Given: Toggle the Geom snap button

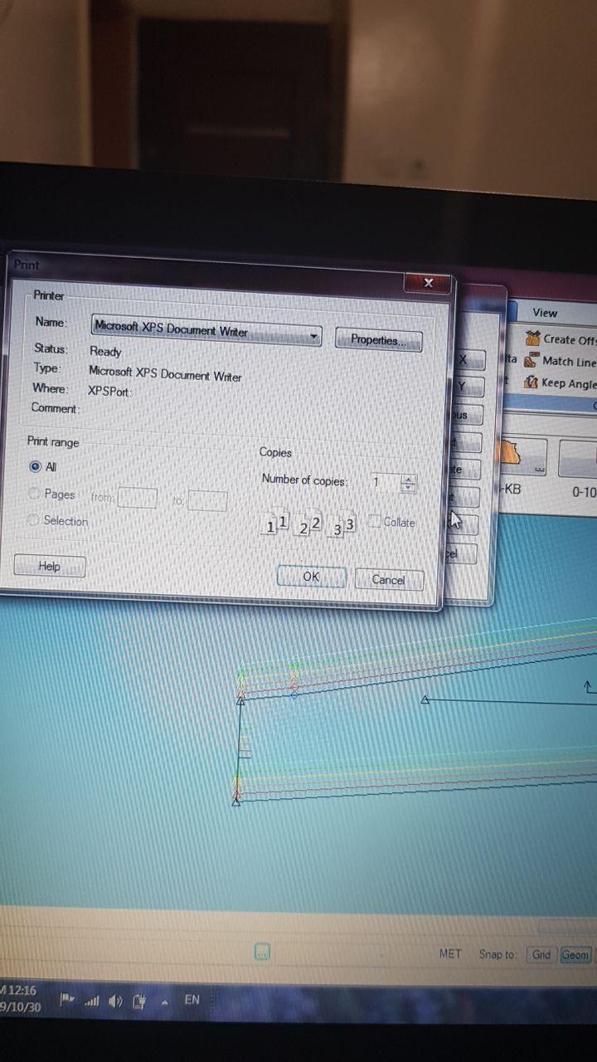Looking at the screenshot, I should (x=575, y=955).
